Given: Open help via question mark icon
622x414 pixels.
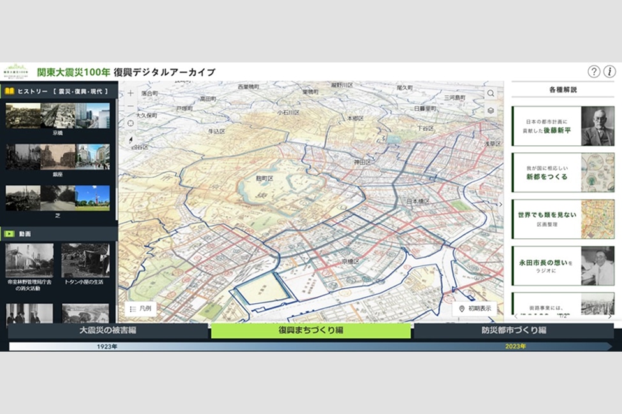Looking at the screenshot, I should pos(593,71).
